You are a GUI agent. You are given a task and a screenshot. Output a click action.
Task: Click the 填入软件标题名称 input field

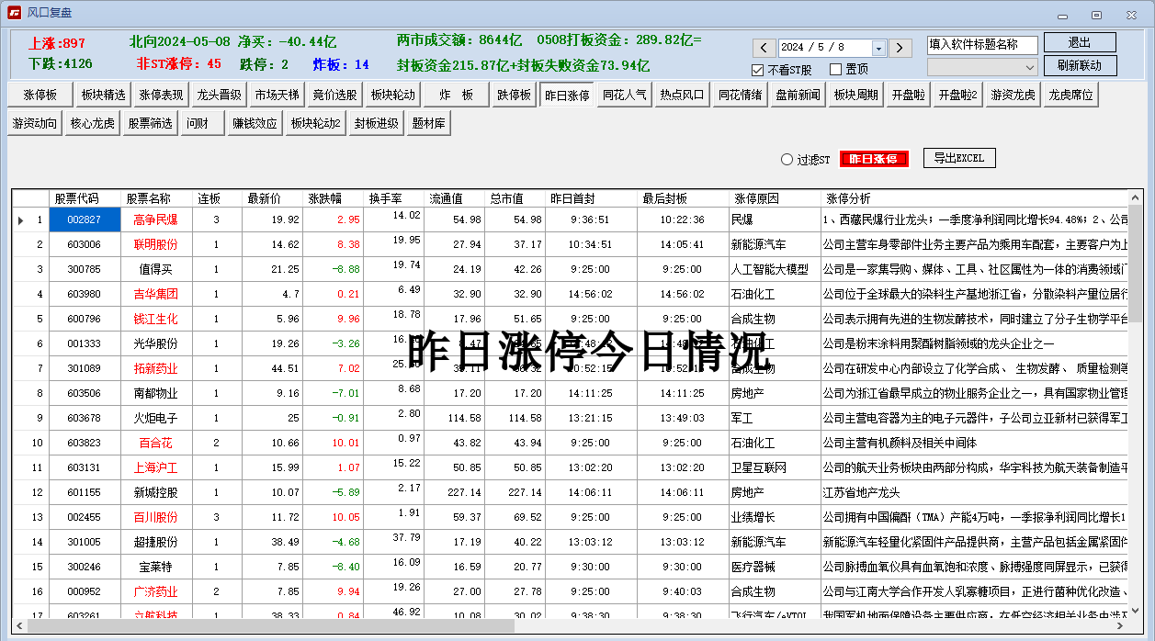point(982,44)
